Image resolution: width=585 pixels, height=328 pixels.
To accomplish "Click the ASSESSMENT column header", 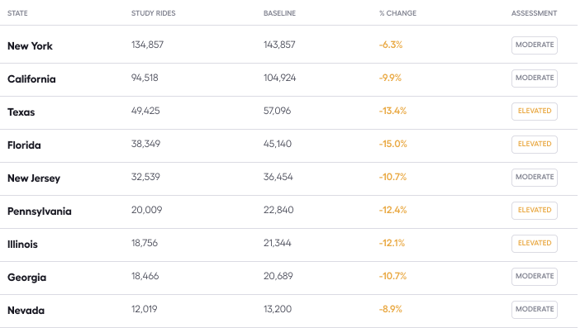I will coord(534,13).
